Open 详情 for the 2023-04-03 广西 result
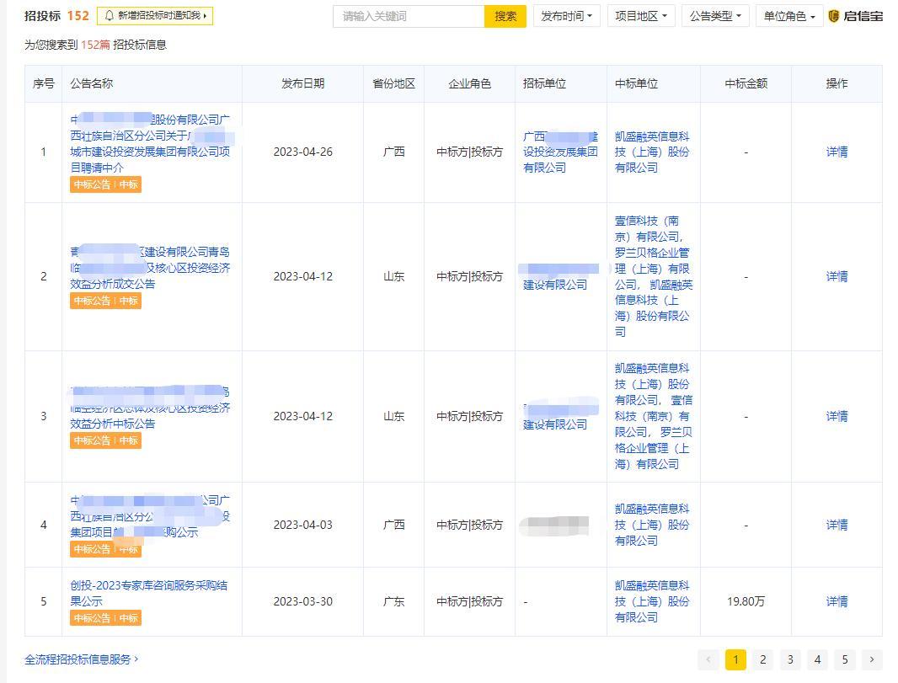 (x=835, y=524)
